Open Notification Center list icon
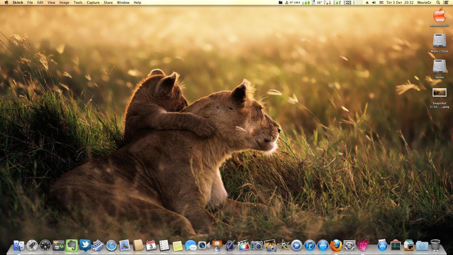 [447, 2]
